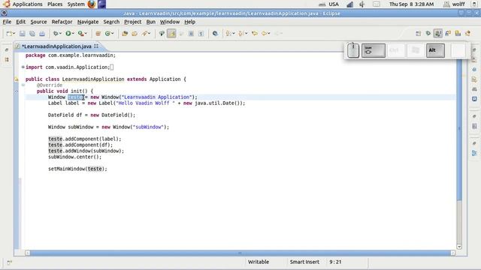Click the Alt key indicator

[435, 50]
